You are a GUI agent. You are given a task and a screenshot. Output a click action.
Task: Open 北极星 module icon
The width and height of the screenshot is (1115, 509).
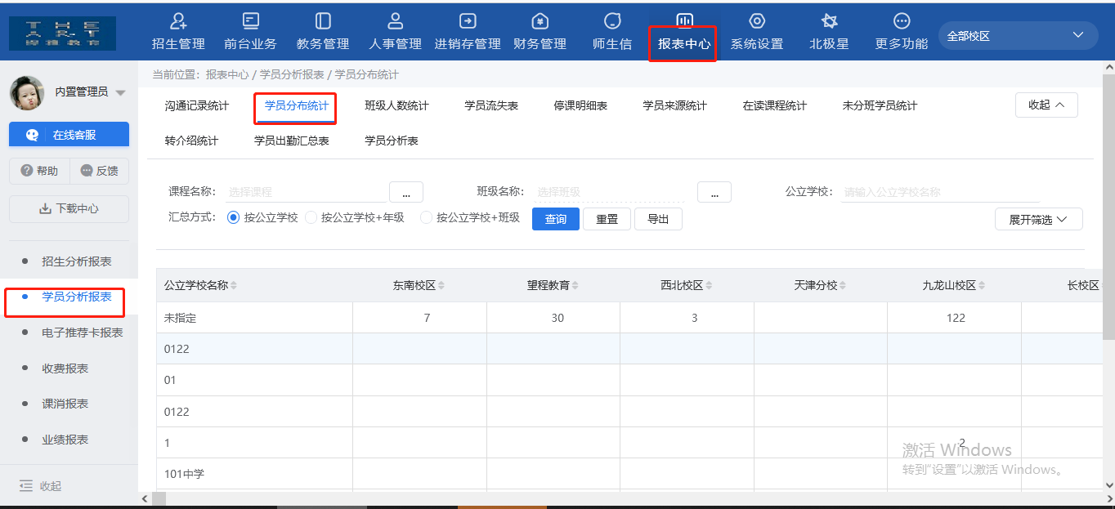coord(829,21)
